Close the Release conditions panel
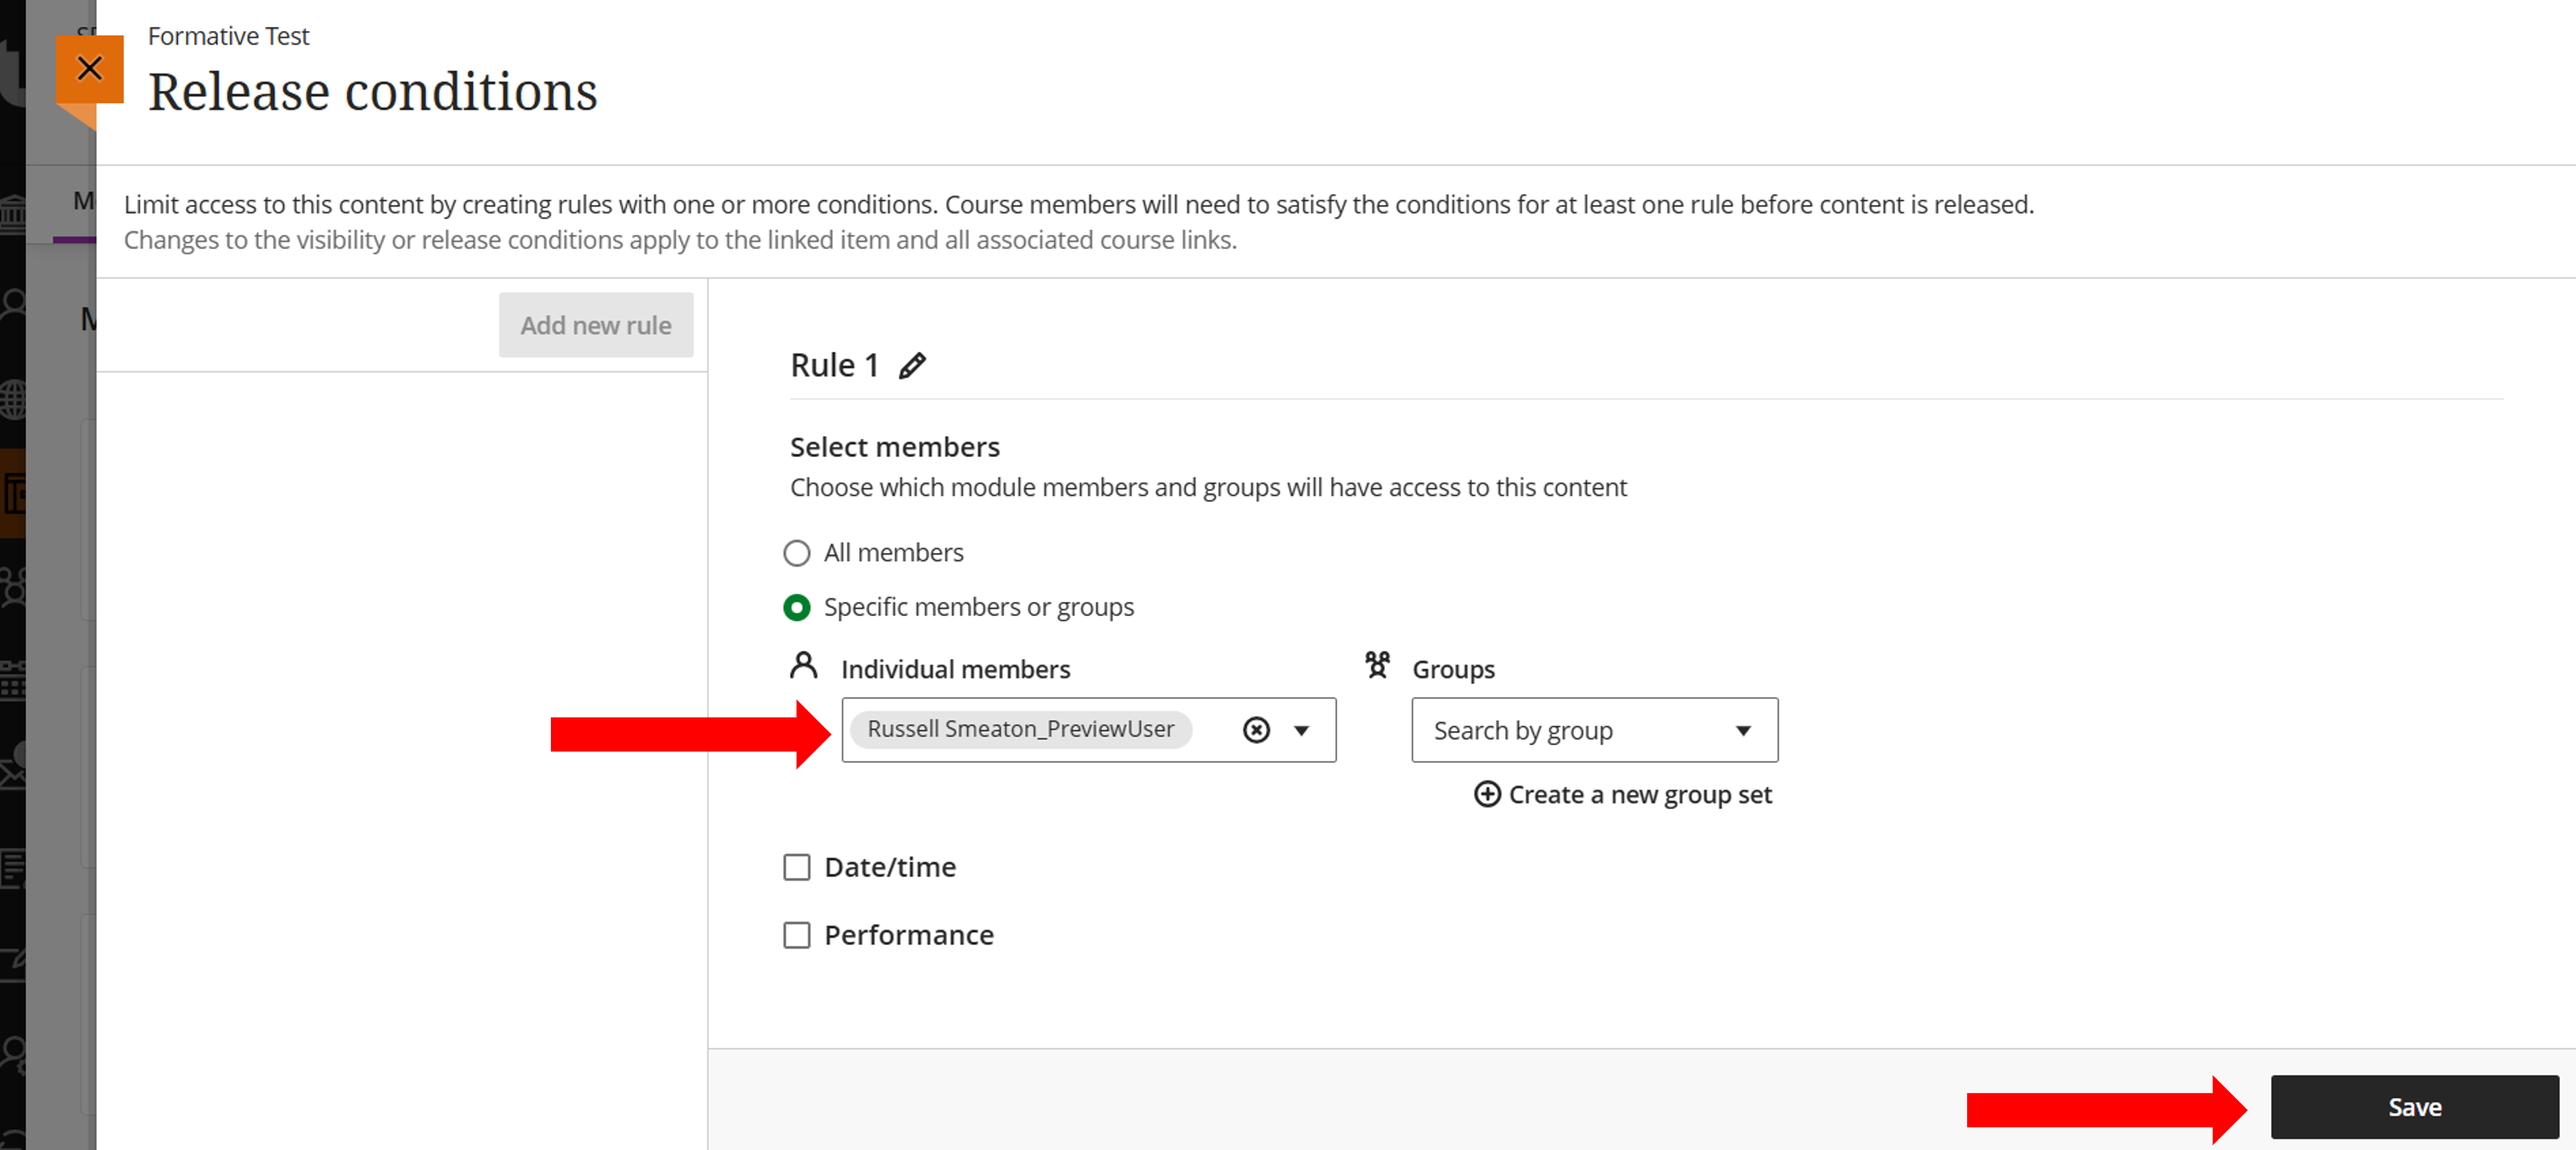The image size is (2576, 1150). [89, 69]
